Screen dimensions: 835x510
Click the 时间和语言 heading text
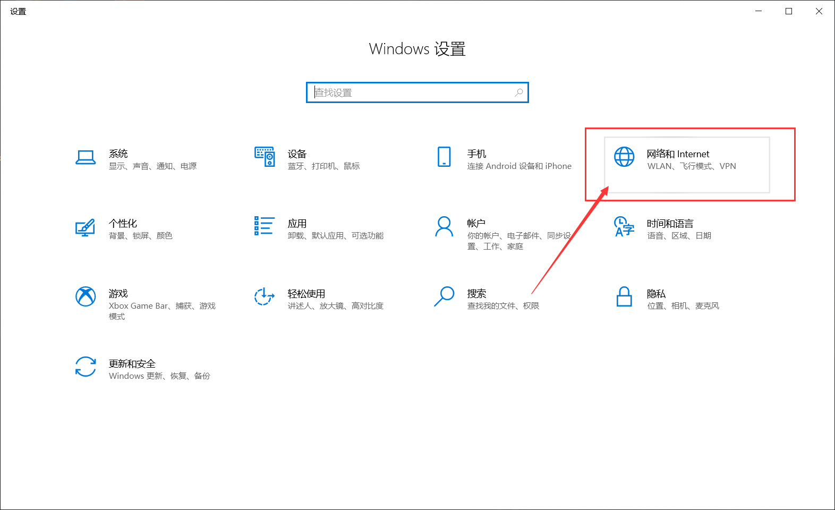[670, 224]
